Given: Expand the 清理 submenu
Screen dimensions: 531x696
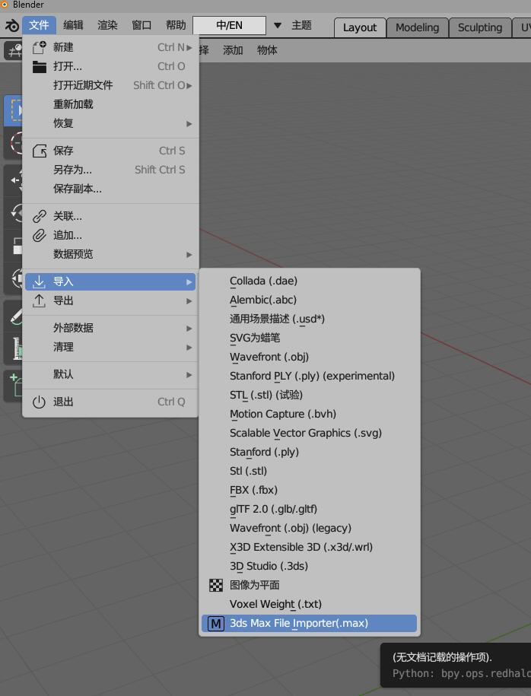Looking at the screenshot, I should [x=110, y=347].
